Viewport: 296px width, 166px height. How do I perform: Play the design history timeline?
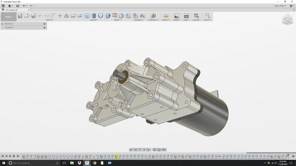click(x=14, y=156)
